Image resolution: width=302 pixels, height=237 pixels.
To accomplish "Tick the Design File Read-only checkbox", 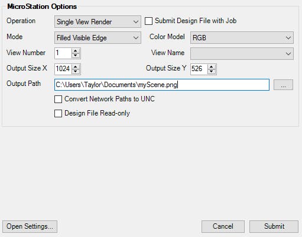I will 58,114.
